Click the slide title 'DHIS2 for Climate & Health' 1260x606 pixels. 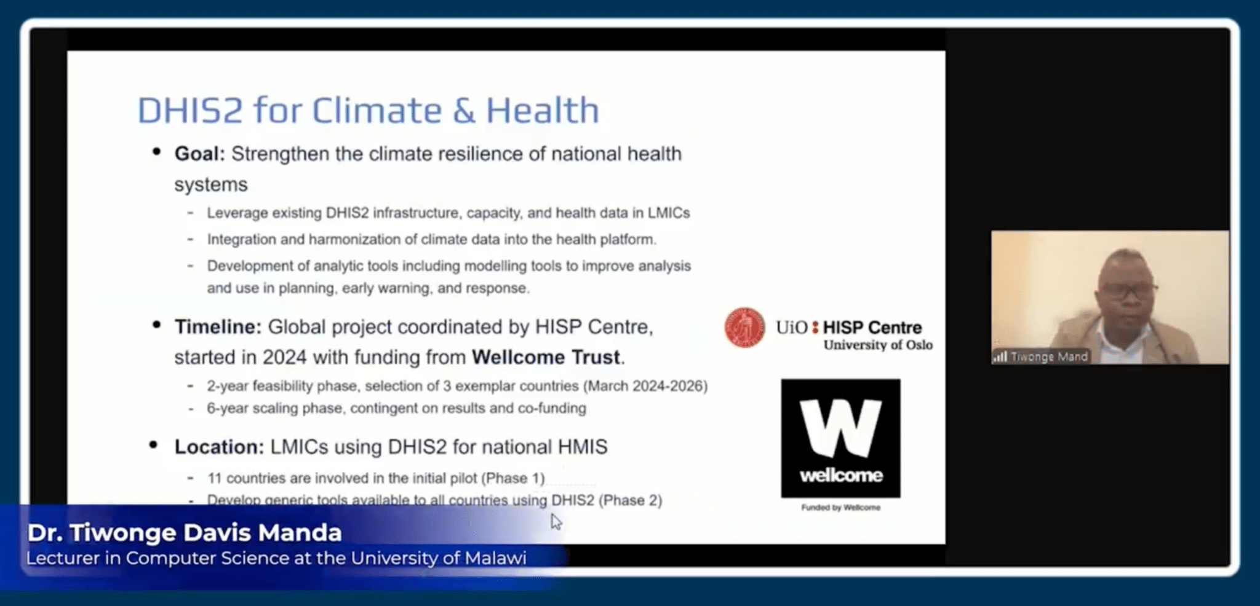[369, 110]
